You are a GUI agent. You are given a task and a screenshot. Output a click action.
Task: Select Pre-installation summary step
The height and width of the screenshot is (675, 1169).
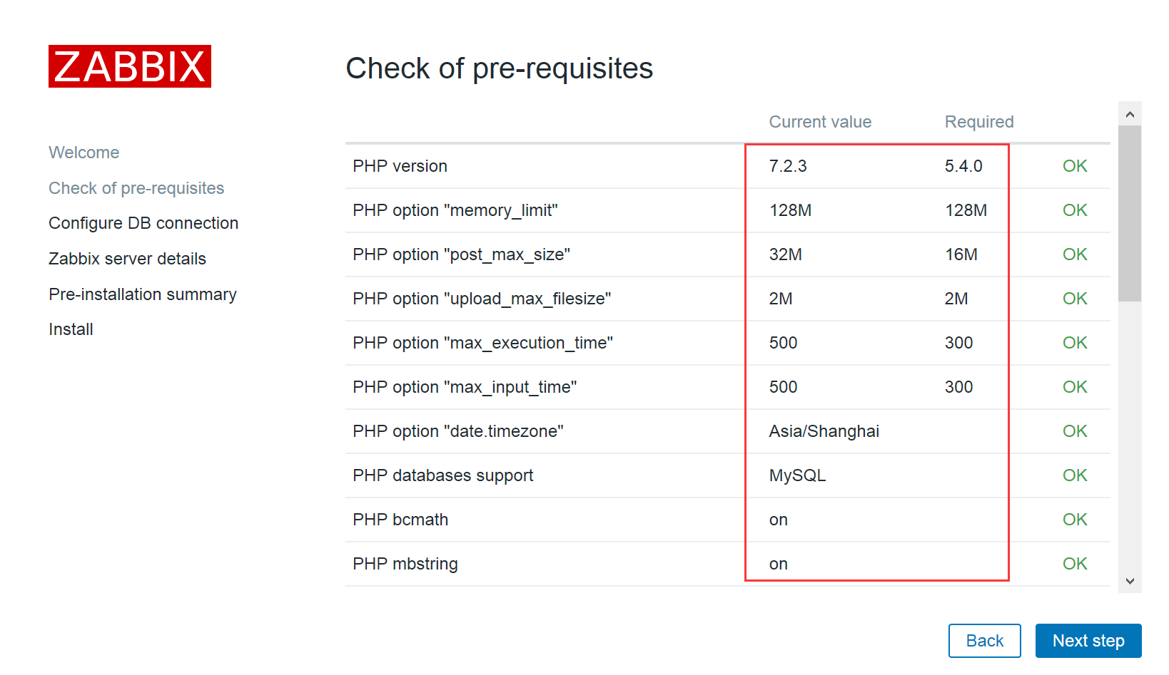coord(143,294)
